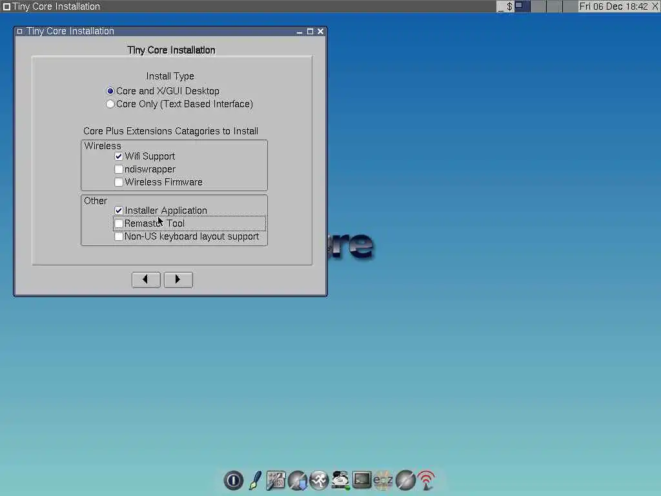Image resolution: width=661 pixels, height=496 pixels.
Task: Click the X at right of clock
Action: coord(656,6)
